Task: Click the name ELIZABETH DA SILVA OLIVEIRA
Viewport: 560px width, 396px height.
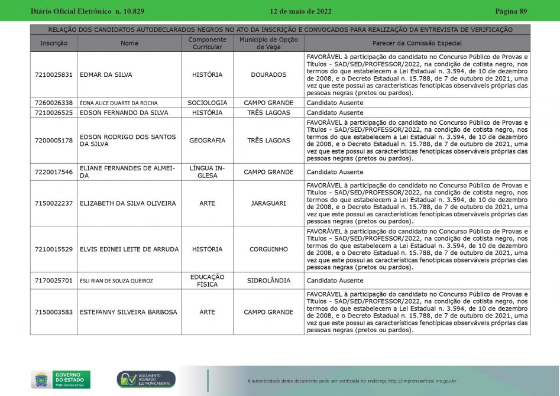Action: pyautogui.click(x=128, y=203)
